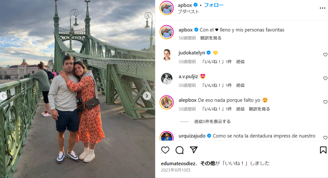This screenshot has height=178, width=328.
Task: Click the blue フォロー follow button
Action: tap(214, 5)
